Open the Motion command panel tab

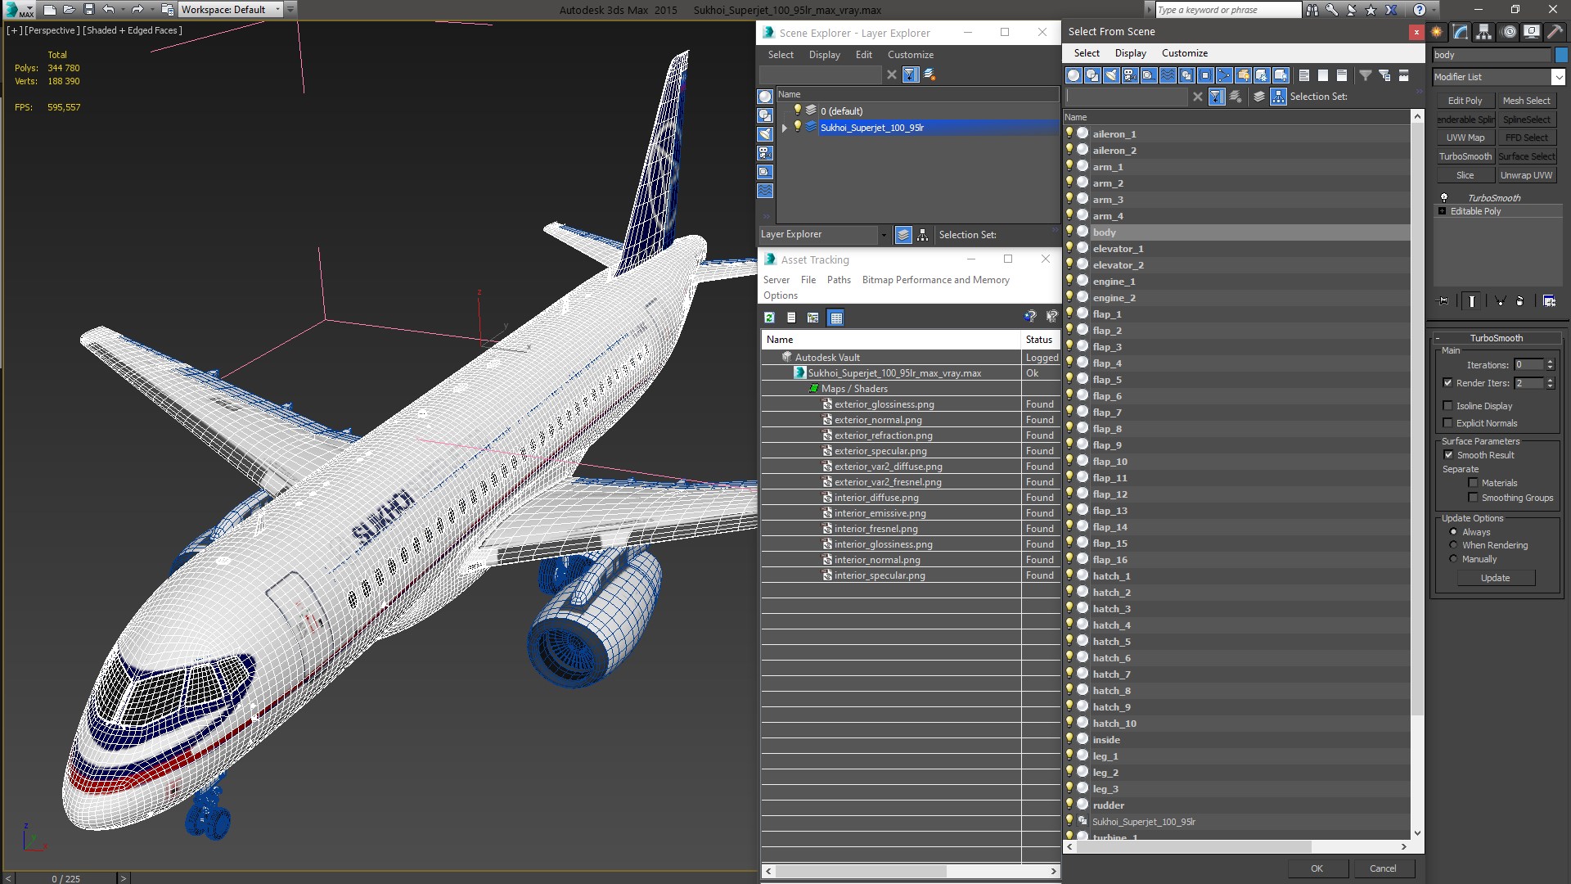click(x=1509, y=32)
